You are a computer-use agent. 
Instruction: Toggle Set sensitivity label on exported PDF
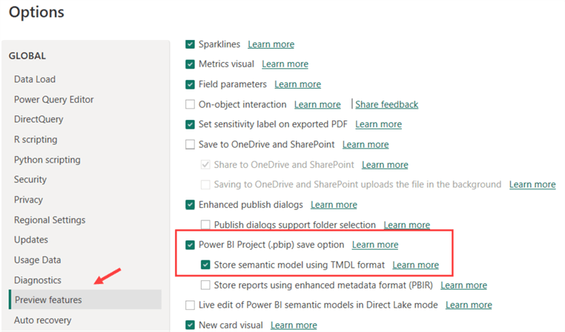(x=190, y=124)
